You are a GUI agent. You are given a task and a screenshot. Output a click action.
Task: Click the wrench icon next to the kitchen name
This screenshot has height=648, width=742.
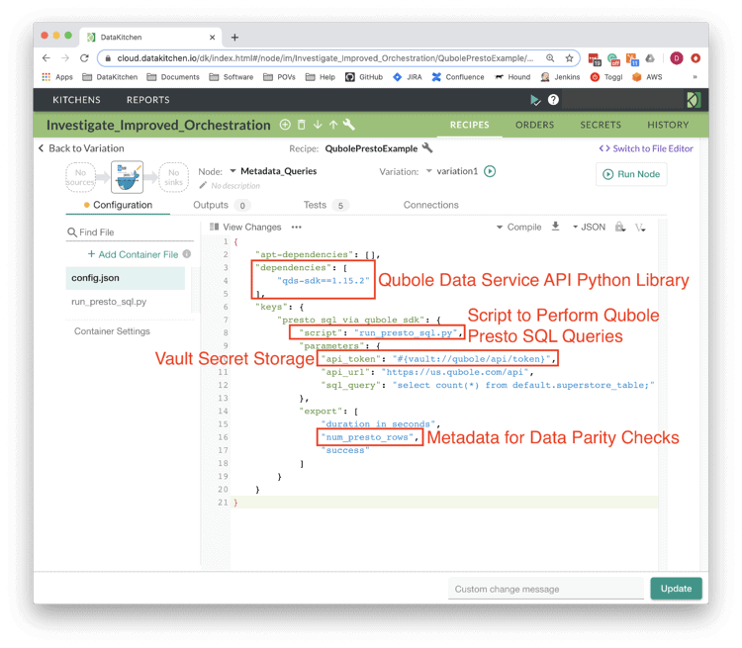(x=348, y=126)
